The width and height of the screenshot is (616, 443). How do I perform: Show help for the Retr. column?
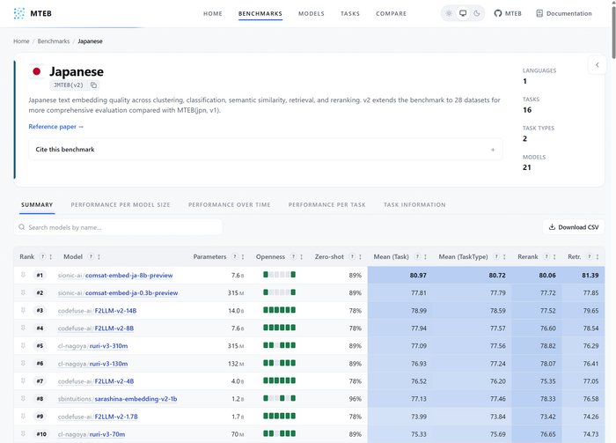[x=589, y=256]
